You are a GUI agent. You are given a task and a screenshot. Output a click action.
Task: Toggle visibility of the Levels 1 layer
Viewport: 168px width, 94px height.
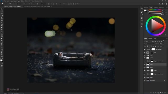pyautogui.click(x=145, y=70)
